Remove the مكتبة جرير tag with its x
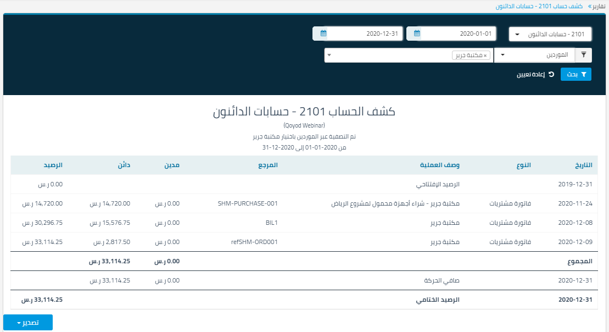Viewport: 609px width, 332px height. (x=485, y=56)
